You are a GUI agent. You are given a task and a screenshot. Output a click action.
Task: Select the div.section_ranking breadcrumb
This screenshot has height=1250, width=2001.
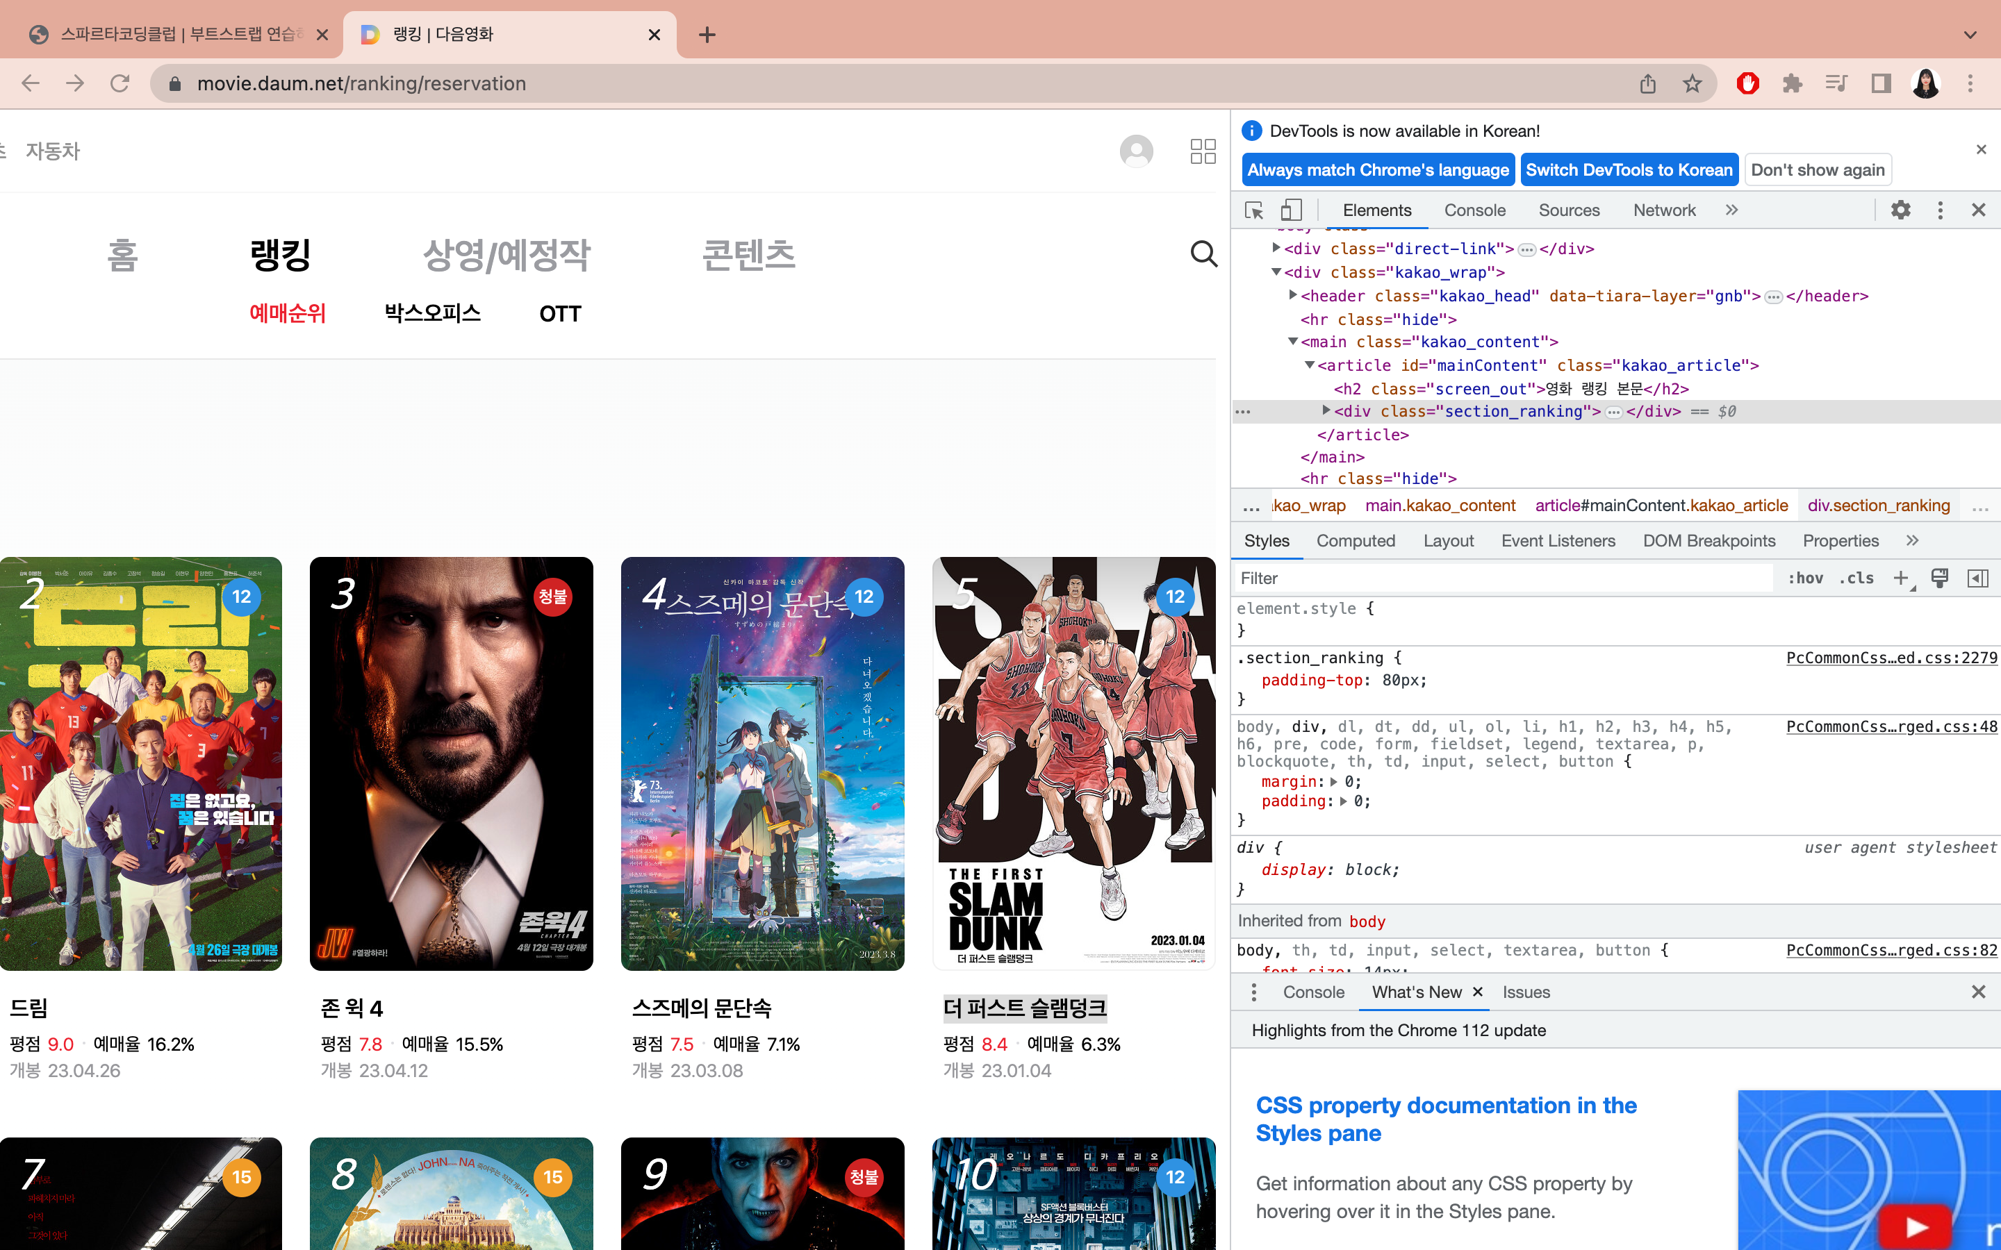pyautogui.click(x=1879, y=506)
